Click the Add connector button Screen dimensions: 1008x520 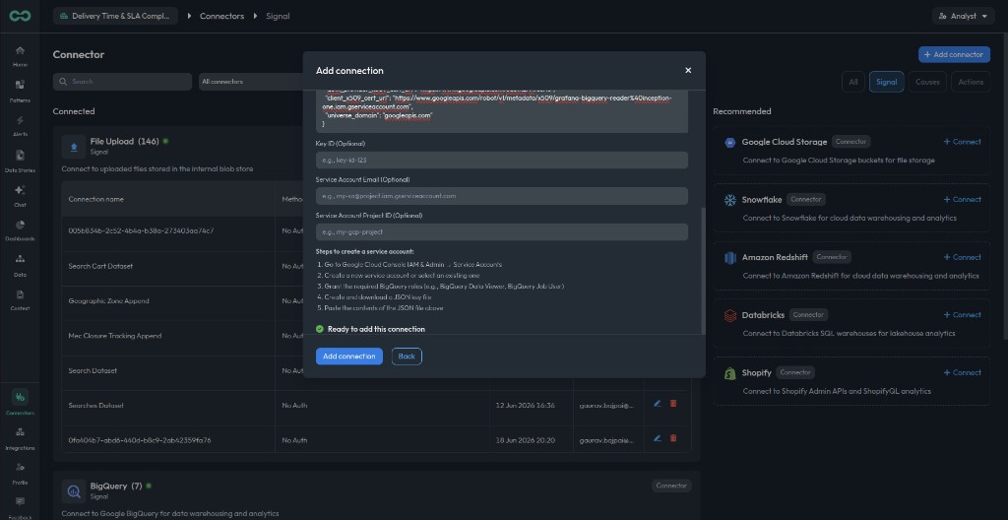[954, 55]
